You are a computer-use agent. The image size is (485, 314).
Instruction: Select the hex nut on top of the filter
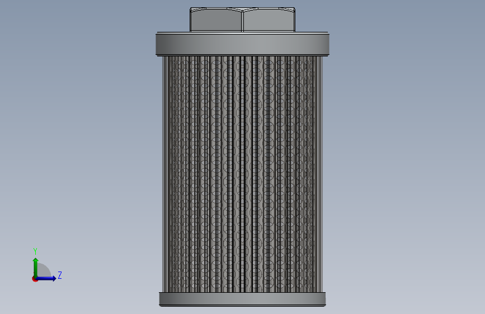[243, 20]
